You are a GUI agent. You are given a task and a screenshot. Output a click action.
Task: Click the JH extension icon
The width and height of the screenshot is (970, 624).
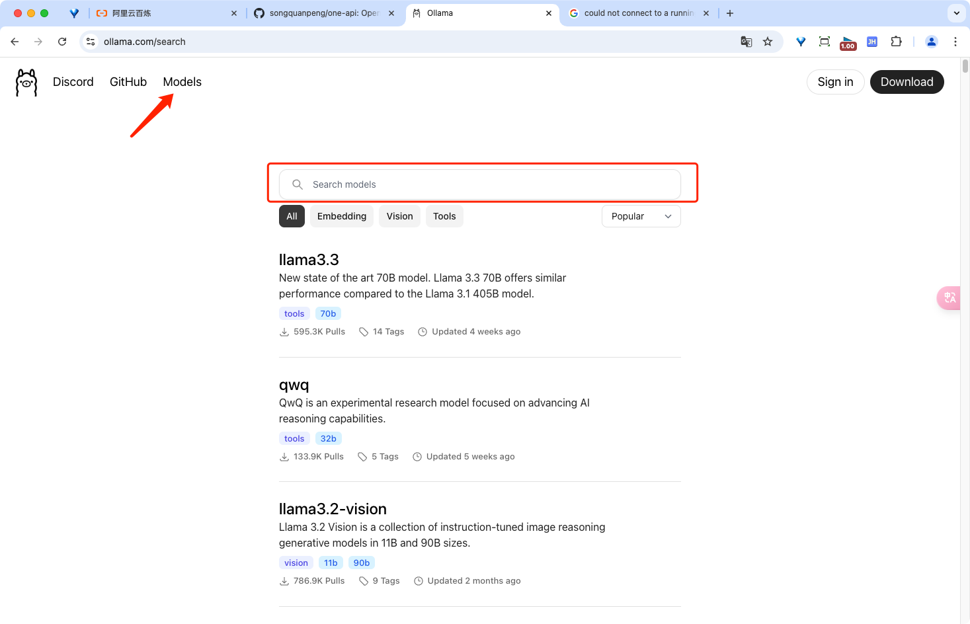click(872, 42)
